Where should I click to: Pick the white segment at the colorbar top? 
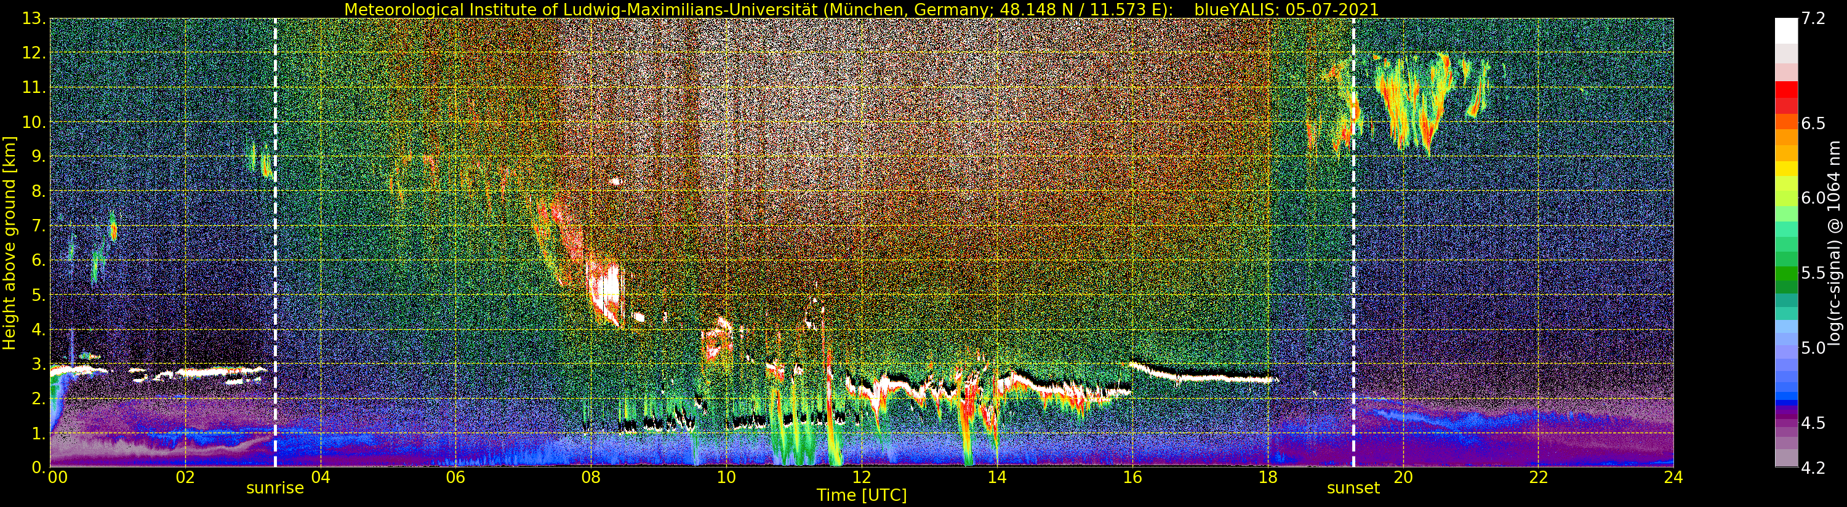tap(1786, 31)
